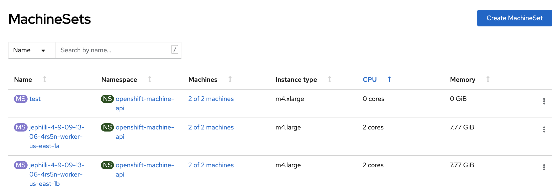Sort by Instance type using its icon

pyautogui.click(x=330, y=79)
